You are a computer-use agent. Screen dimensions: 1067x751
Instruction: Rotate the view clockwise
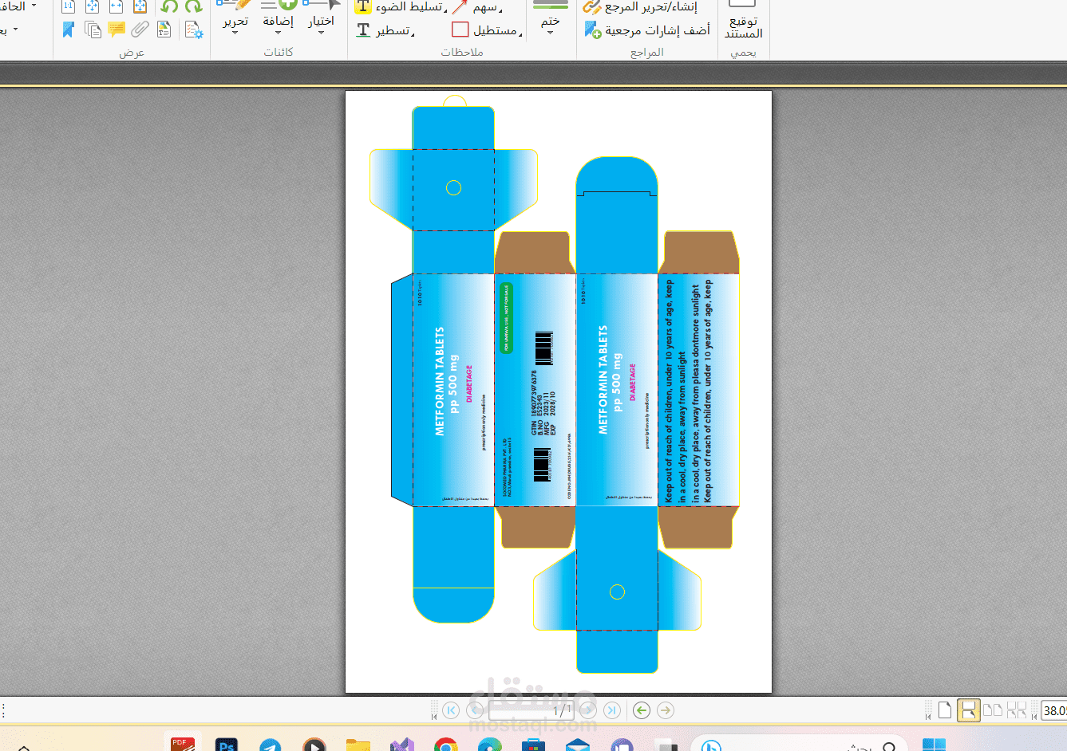point(193,6)
